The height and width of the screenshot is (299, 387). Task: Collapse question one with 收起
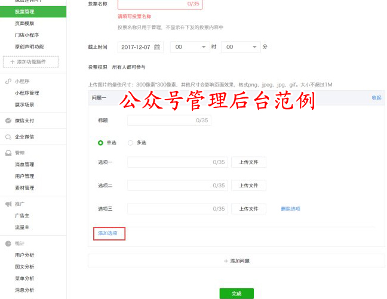[376, 97]
